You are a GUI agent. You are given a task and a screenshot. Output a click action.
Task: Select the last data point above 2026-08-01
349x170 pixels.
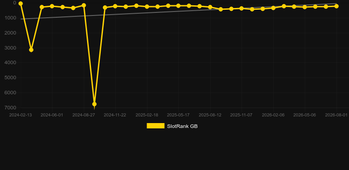(337, 6)
